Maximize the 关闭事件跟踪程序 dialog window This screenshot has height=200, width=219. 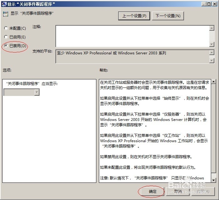(209, 4)
